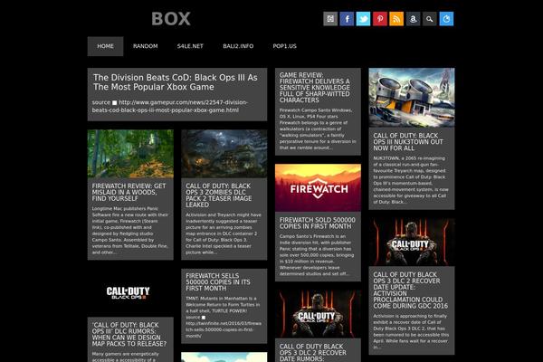Open the S4LE.NET menu item
The height and width of the screenshot is (362, 543).
pos(190,46)
